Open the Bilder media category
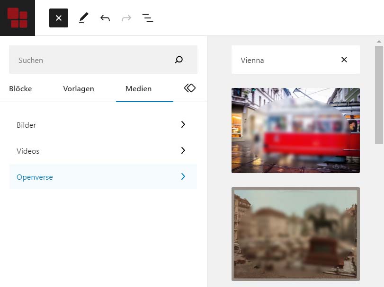Viewport: 384px width, 287px height. click(103, 125)
